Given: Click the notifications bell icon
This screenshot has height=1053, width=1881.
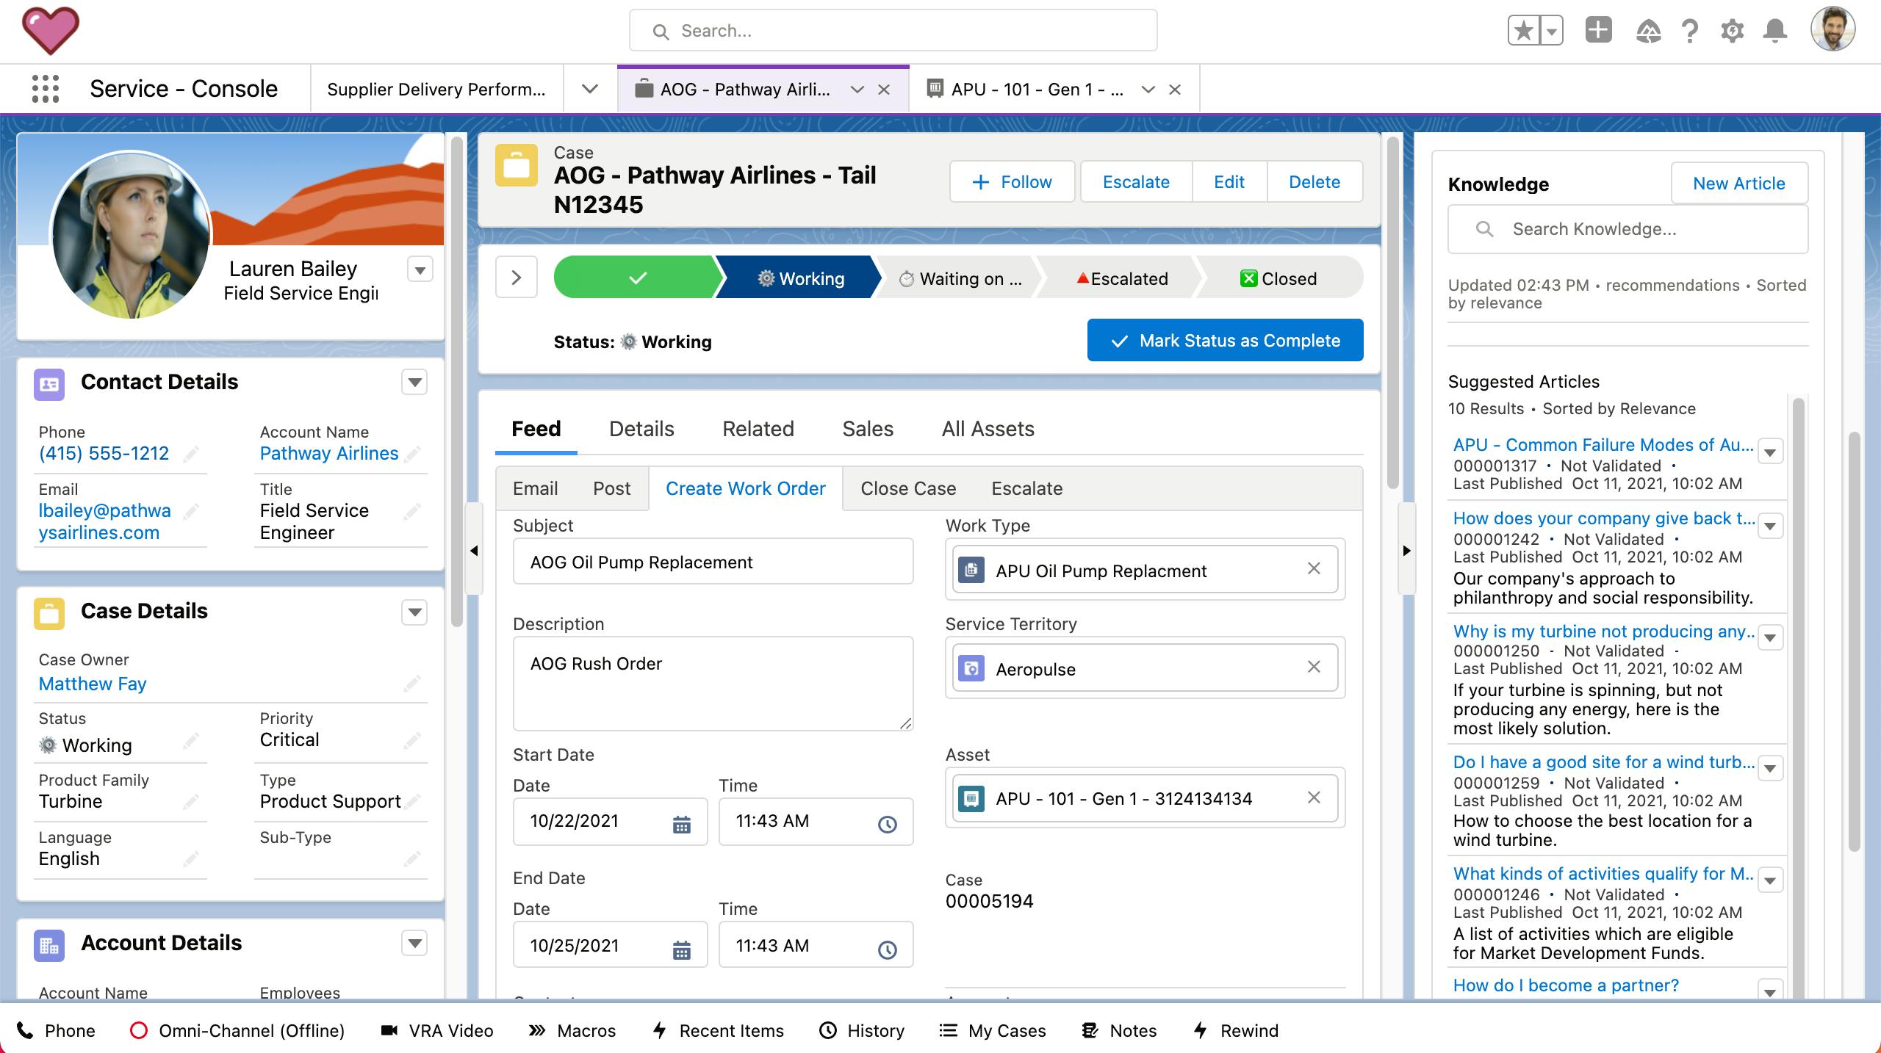Looking at the screenshot, I should 1775,31.
